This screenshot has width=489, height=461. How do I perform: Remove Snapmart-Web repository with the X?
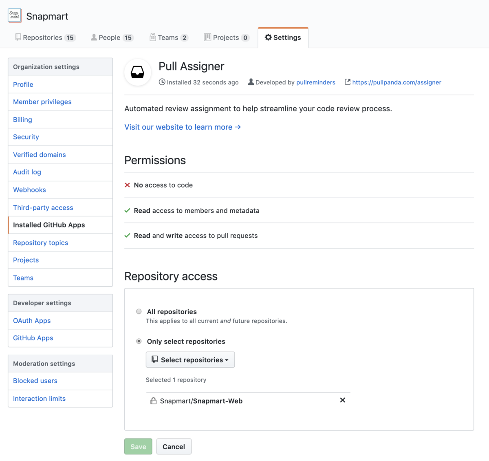(x=343, y=400)
